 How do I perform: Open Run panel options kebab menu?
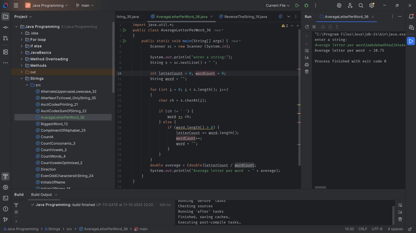coord(392,17)
